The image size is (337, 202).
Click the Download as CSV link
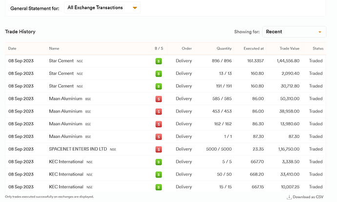[x=308, y=197]
